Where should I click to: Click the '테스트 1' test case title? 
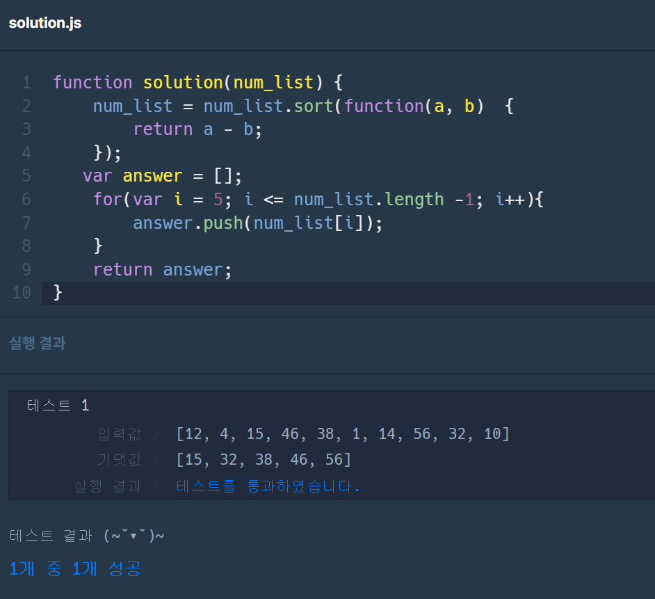click(x=58, y=405)
